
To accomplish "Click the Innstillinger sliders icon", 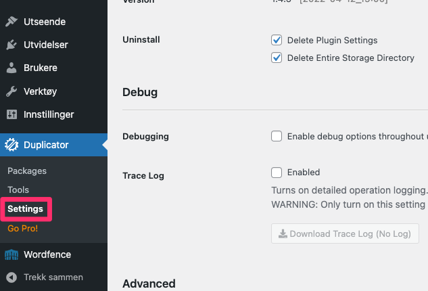I will tap(11, 114).
